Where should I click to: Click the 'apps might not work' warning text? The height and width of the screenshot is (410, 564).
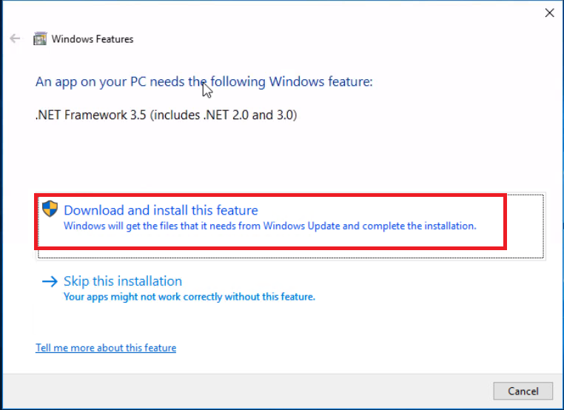point(189,297)
